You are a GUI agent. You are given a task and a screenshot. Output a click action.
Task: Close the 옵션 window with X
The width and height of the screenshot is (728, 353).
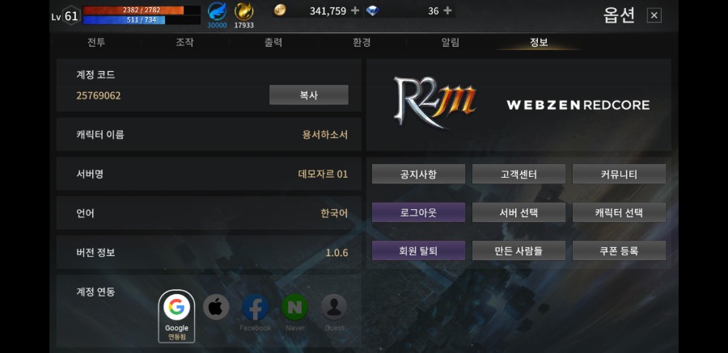(654, 15)
